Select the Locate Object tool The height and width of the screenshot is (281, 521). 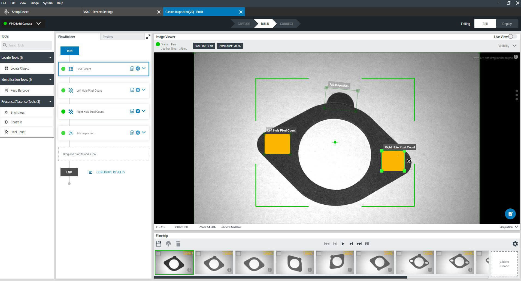pos(19,68)
